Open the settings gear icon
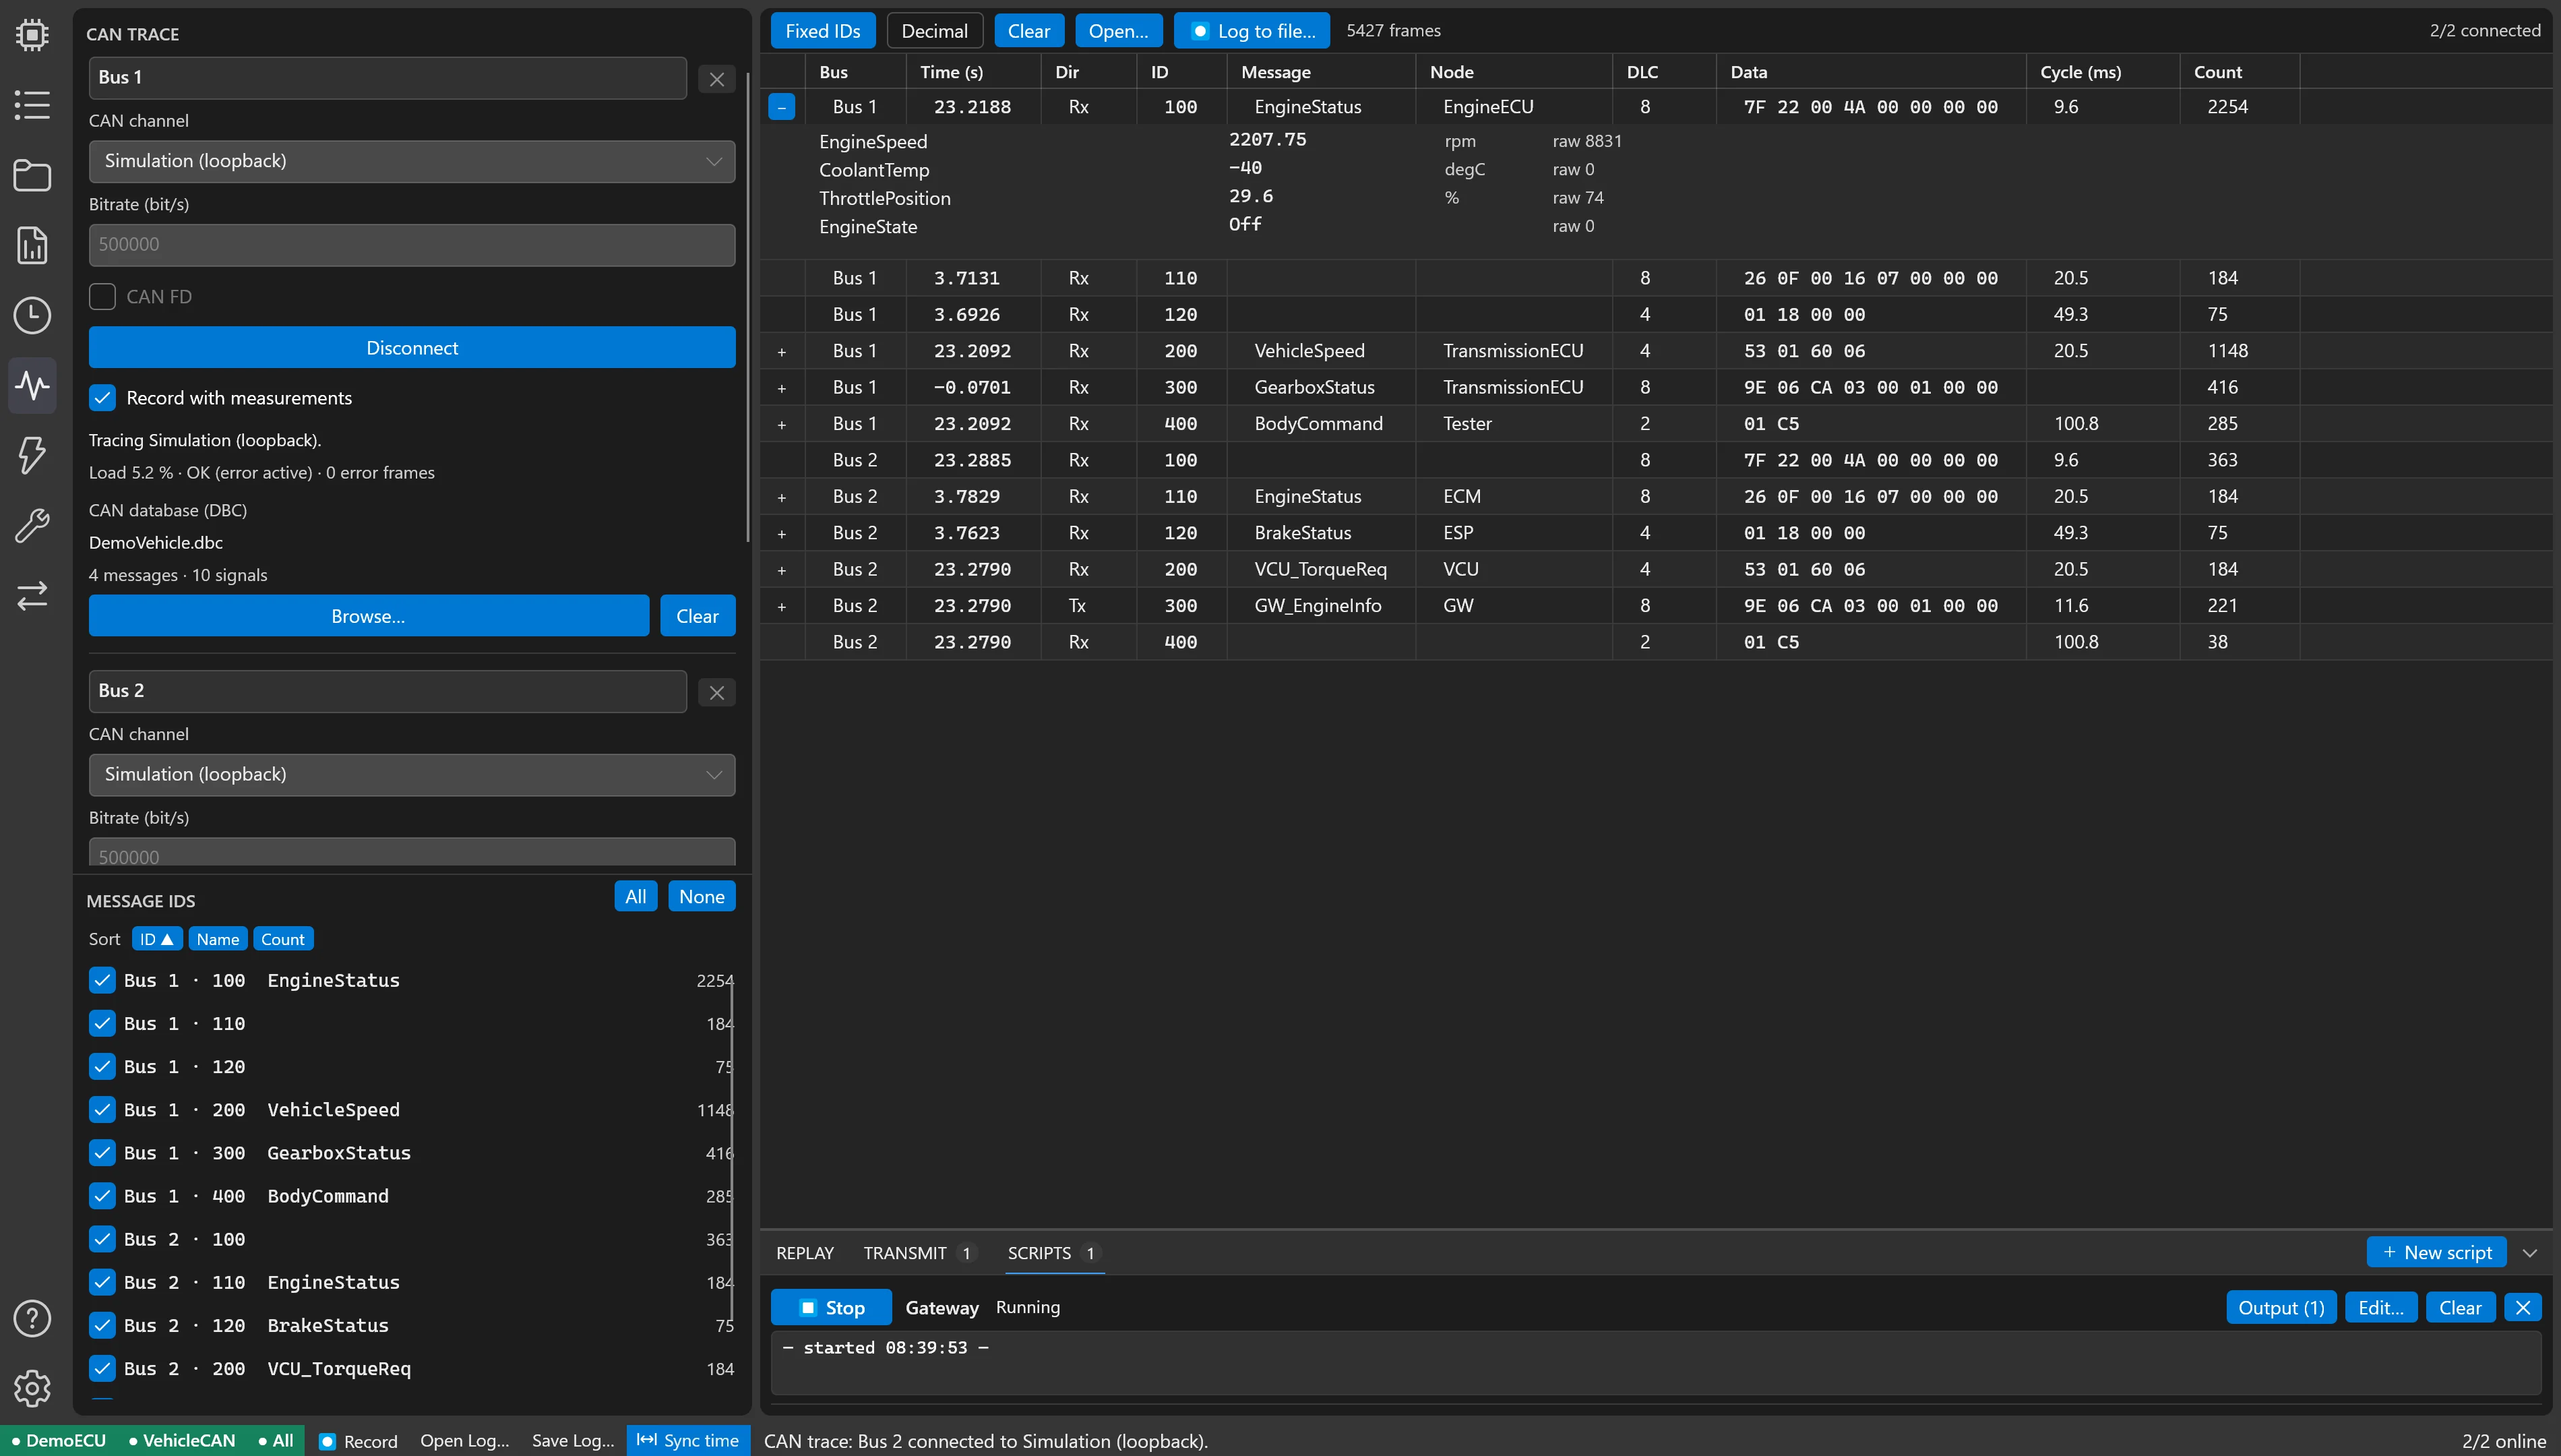This screenshot has width=2561, height=1456. coord(32,1388)
